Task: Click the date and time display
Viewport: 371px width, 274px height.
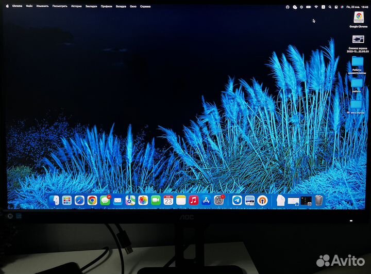Action: [x=357, y=7]
